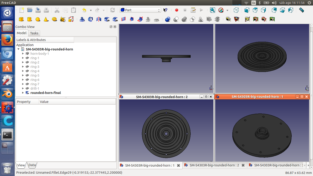Click the cylinder primitive tool
Viewport: 313px width, 176px height.
pos(29,19)
